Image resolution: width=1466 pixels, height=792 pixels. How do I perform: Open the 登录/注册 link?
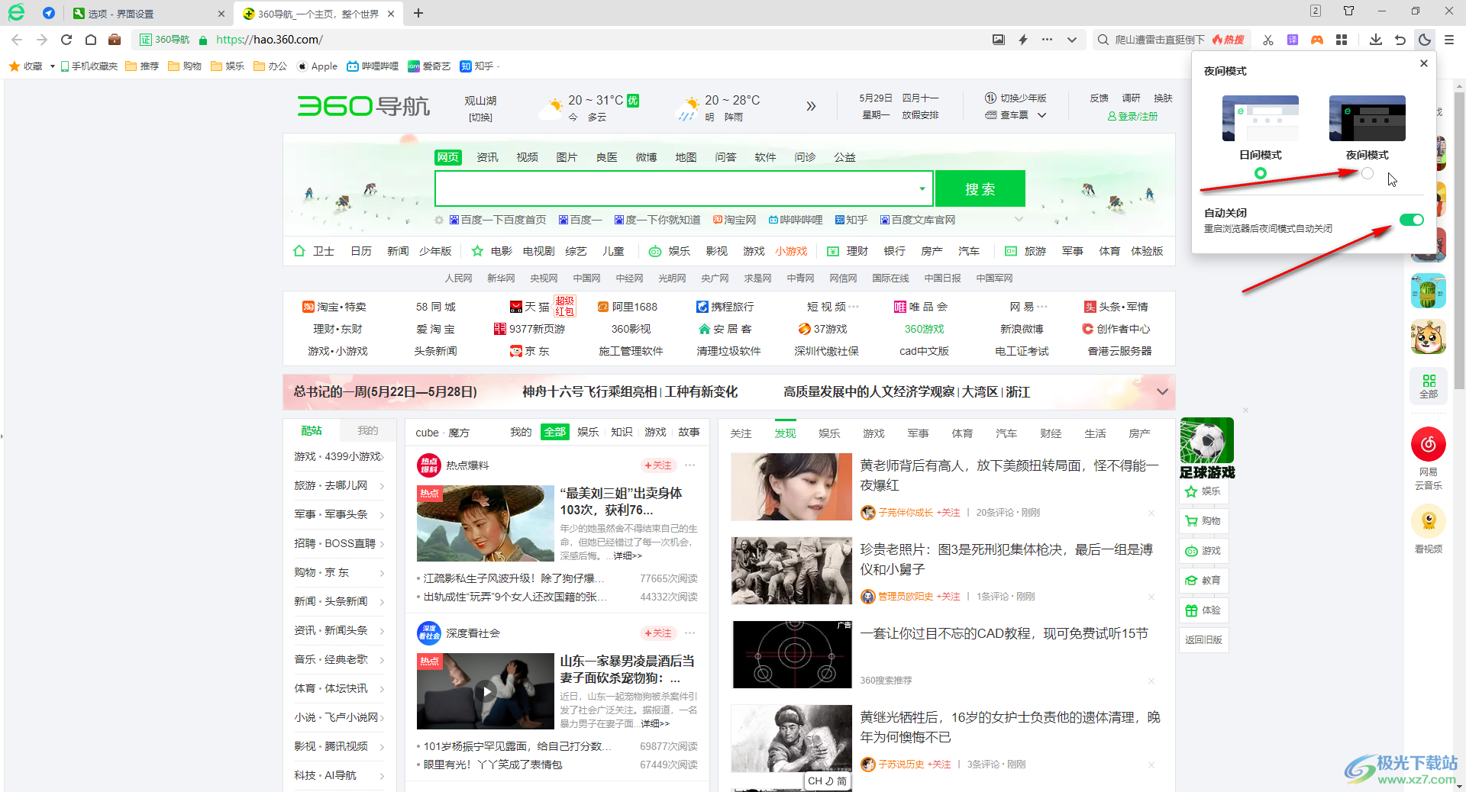[1132, 117]
